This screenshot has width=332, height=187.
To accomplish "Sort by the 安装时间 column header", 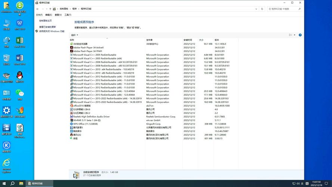I will pos(188,40).
